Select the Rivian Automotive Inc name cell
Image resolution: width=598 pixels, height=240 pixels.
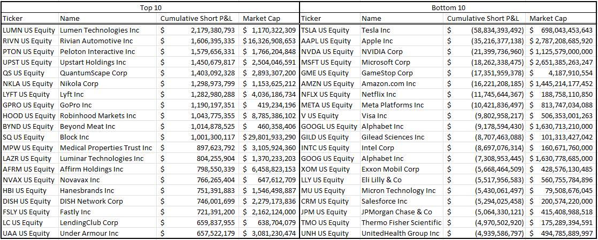click(96, 41)
